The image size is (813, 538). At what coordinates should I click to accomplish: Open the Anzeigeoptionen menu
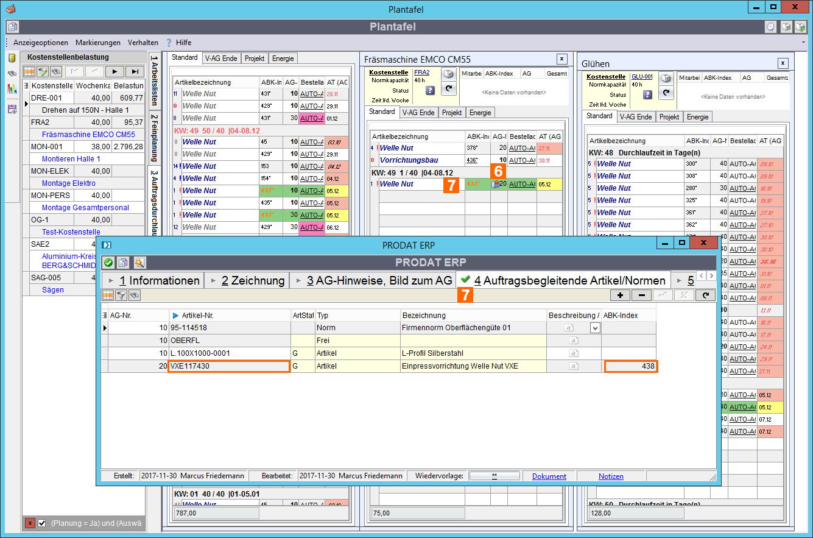coord(41,43)
